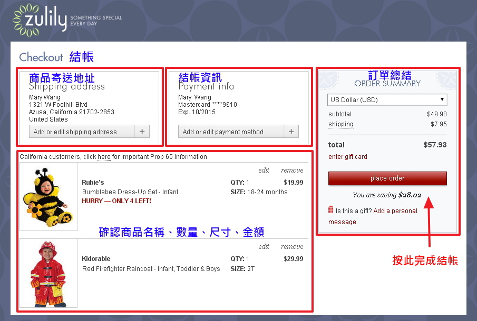
Task: Remove the Red Firefighter Raincoat item
Action: tap(292, 247)
